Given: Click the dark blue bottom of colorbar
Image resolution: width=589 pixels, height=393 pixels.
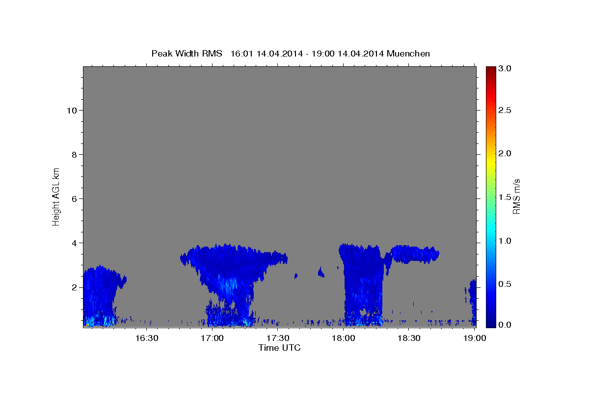Looking at the screenshot, I should 491,323.
